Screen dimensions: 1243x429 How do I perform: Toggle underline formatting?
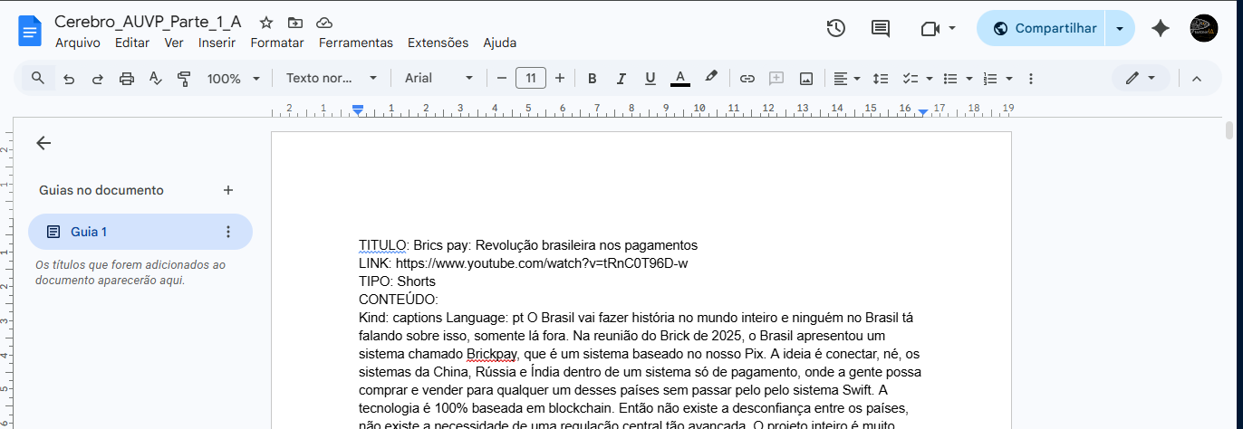click(650, 79)
